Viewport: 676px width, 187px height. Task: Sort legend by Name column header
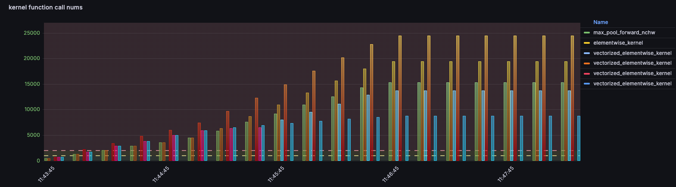(x=601, y=22)
